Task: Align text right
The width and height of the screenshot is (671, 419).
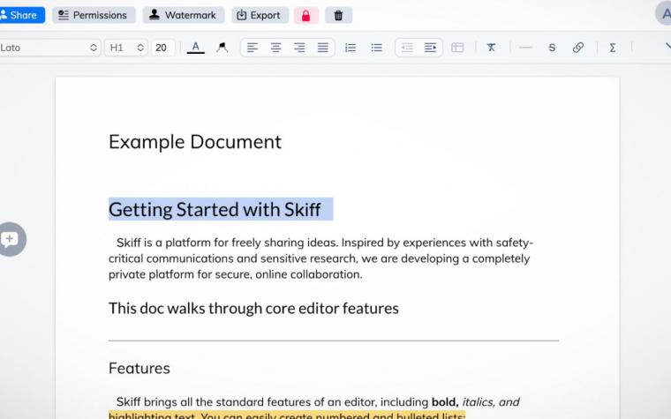Action: click(299, 48)
